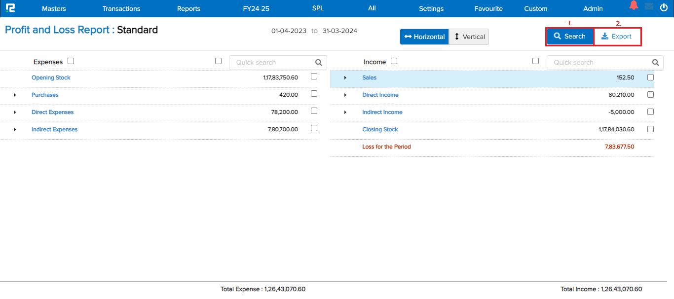Select the Sales row checkbox
The height and width of the screenshot is (299, 674).
(x=650, y=77)
